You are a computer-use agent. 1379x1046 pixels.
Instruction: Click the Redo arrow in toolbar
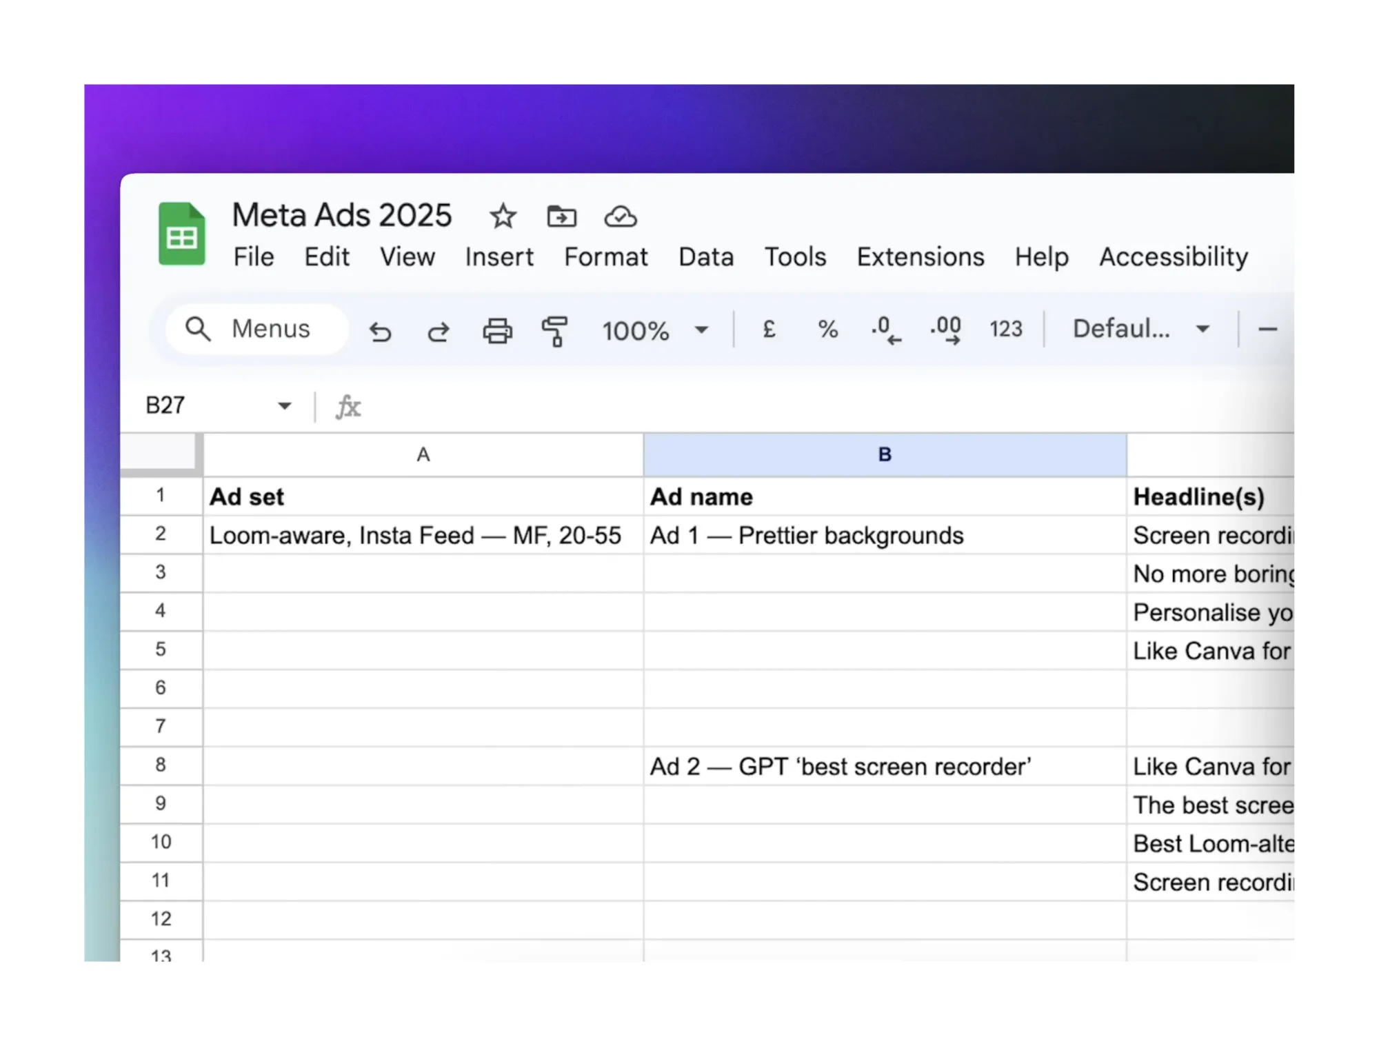[x=438, y=331]
